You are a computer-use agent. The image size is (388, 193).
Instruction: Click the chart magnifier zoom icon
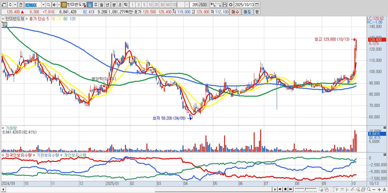pos(369,190)
